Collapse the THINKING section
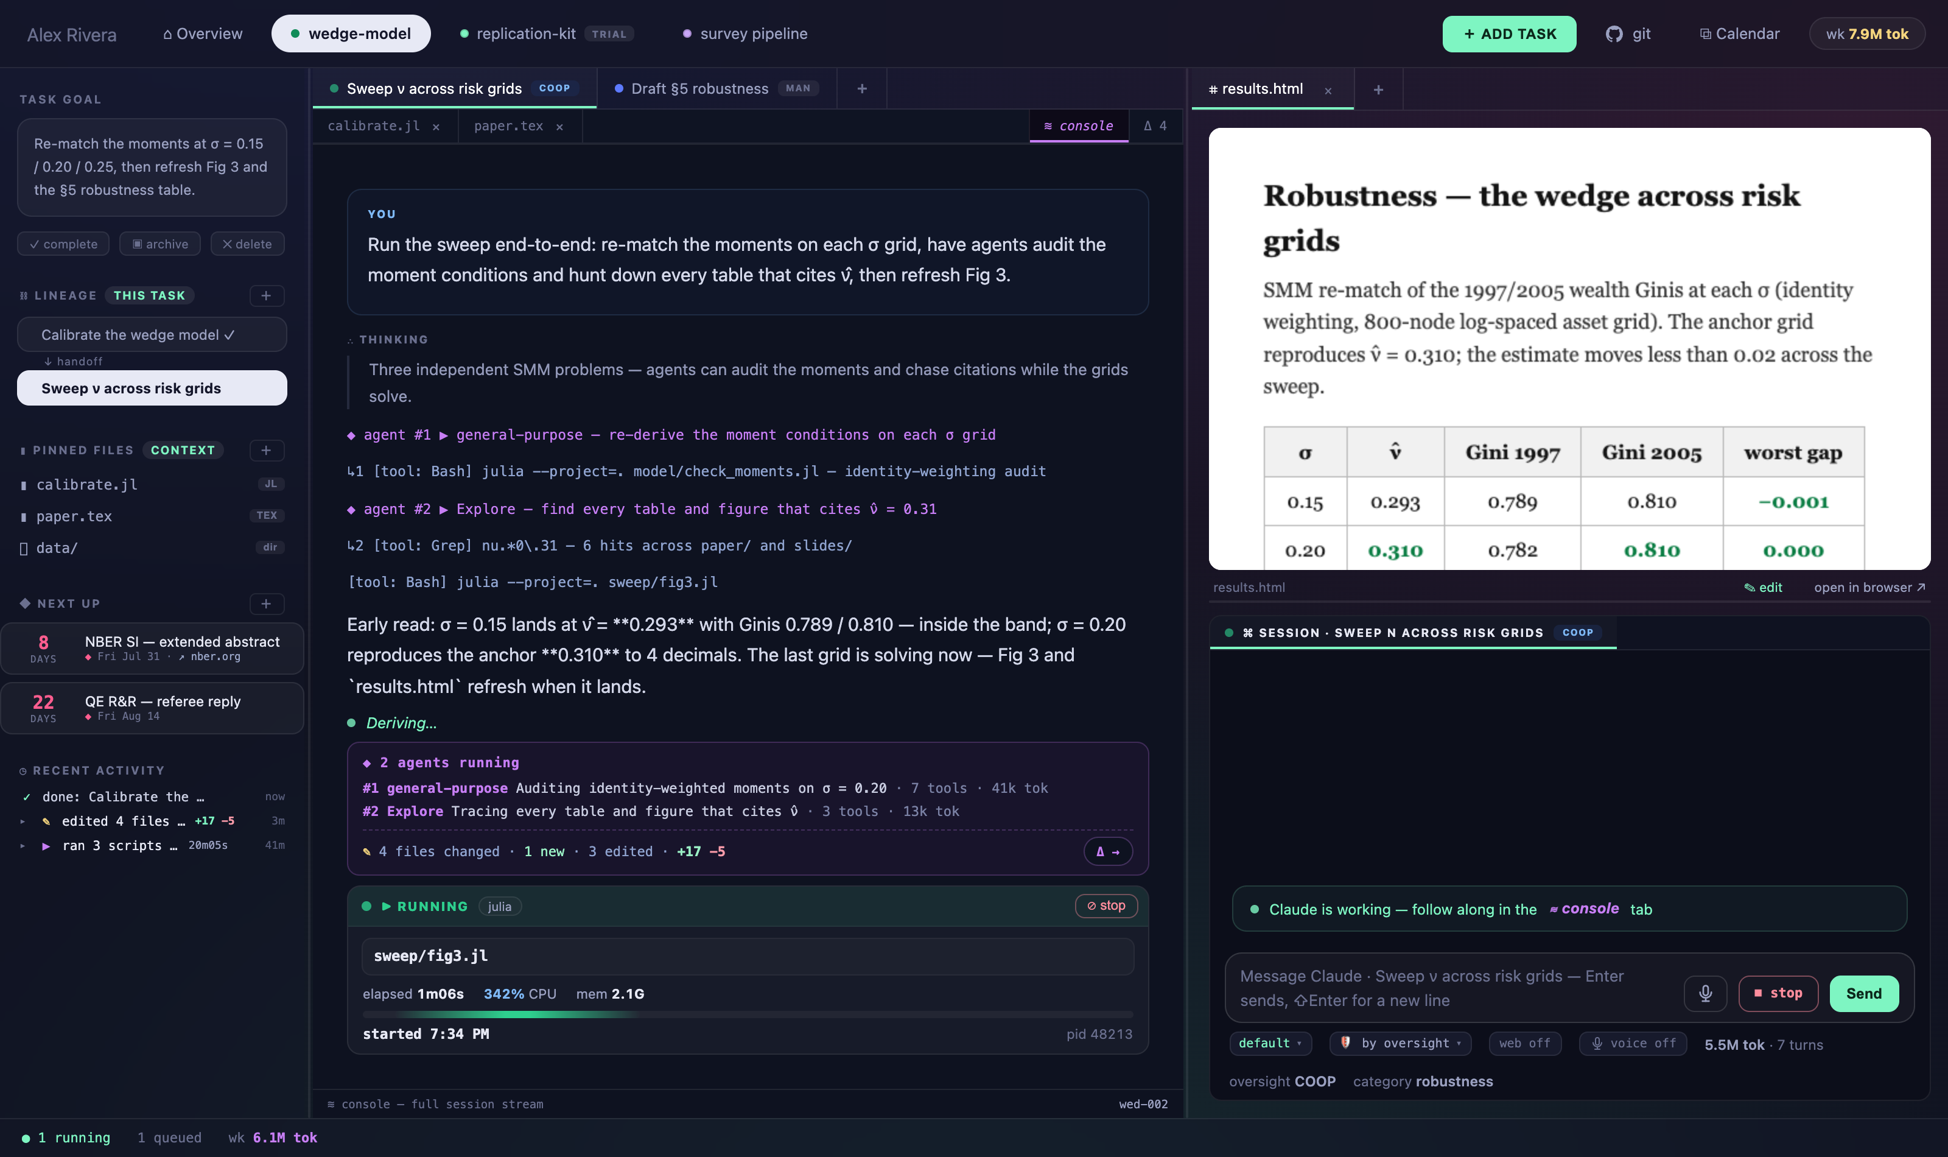This screenshot has height=1157, width=1948. 387,340
